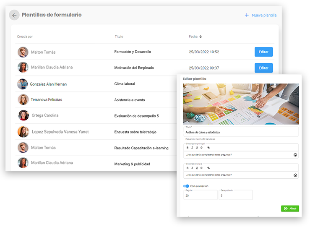310x227 pixels.
Task: Select the Motivación del Empleado title
Action: pos(134,68)
